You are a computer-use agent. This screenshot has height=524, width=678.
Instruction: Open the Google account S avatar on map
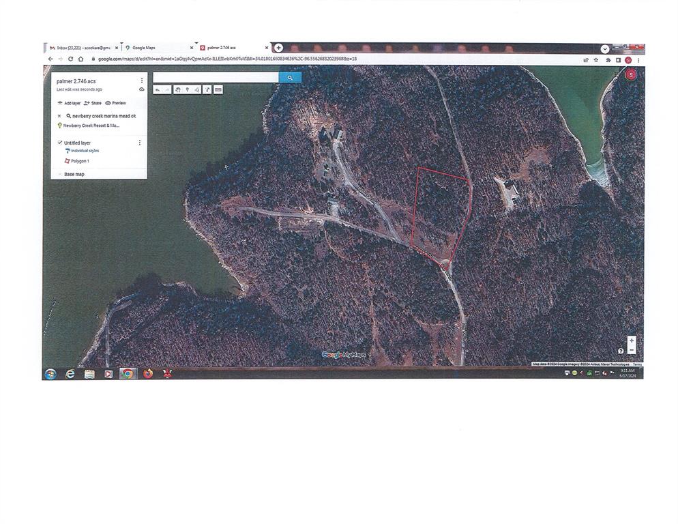tap(631, 75)
